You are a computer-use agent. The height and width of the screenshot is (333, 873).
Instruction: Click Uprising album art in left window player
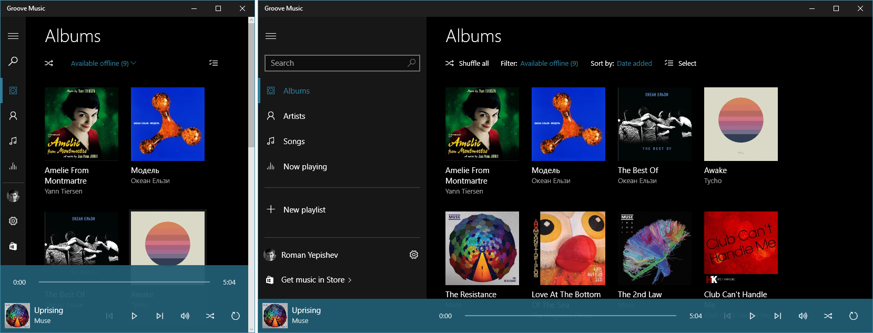click(x=17, y=316)
